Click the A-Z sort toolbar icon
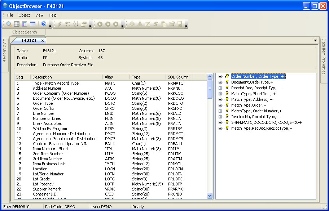The image size is (329, 211). [x=76, y=24]
